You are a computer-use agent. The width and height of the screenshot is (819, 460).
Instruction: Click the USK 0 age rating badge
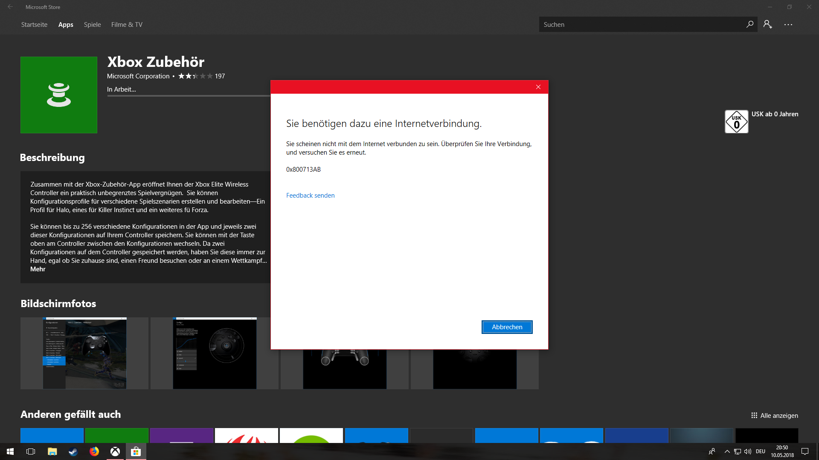(x=736, y=121)
